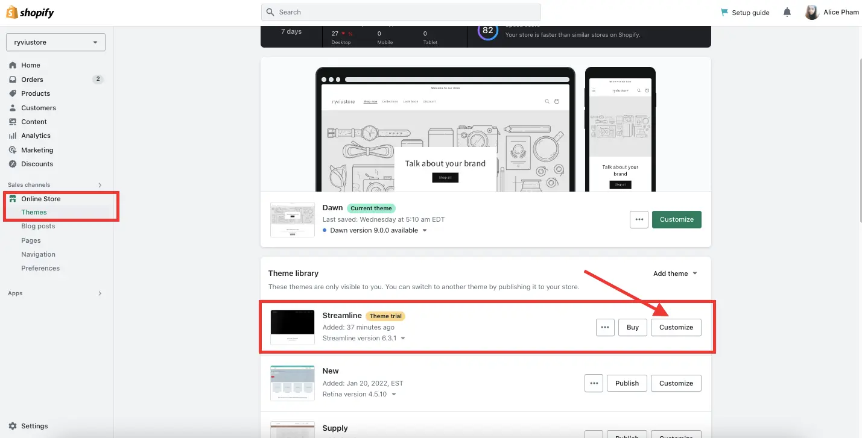
Task: Switch to the Themes sidebar item
Action: pos(34,211)
